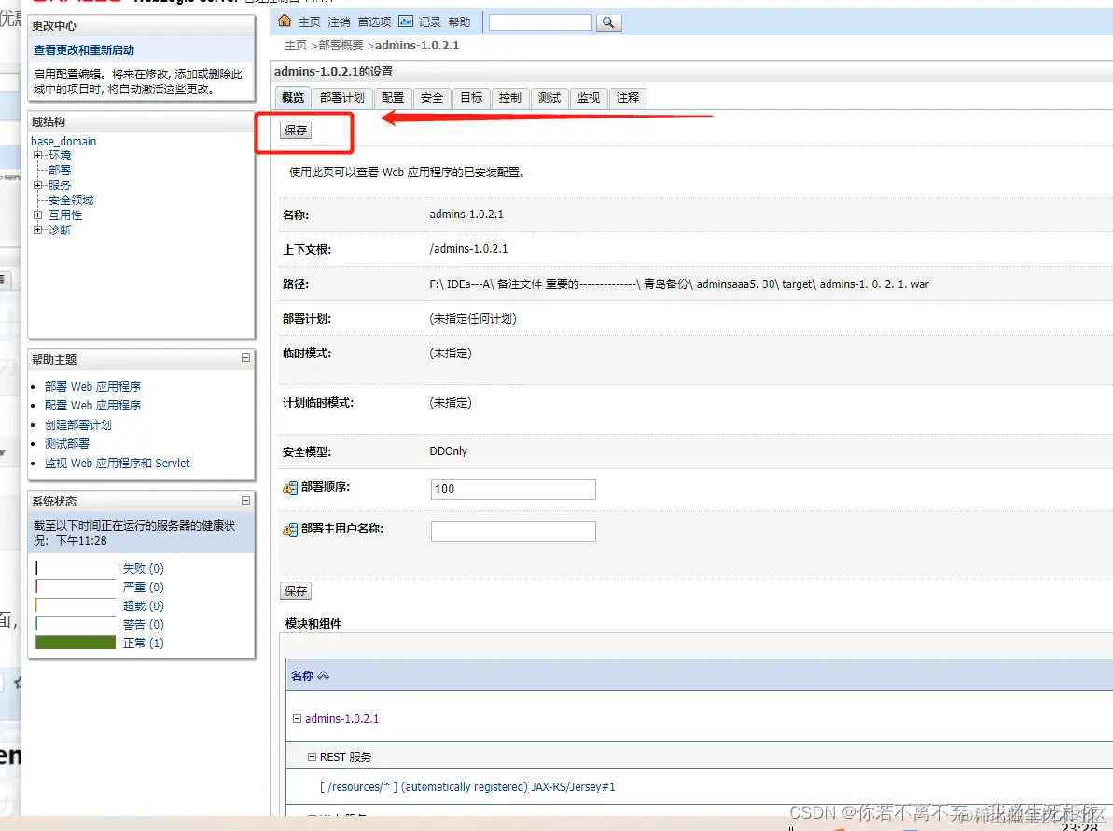Screen dimensions: 1113x831
Task: Open 帮助 in the toolbar
Action: (x=459, y=22)
